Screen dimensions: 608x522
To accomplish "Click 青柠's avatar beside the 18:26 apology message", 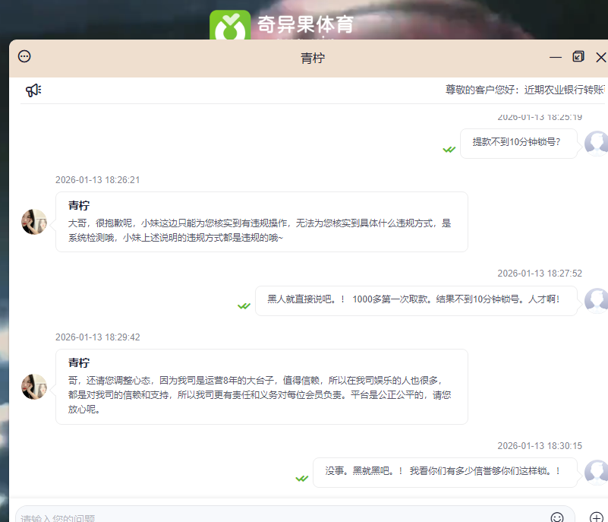I will 34,221.
